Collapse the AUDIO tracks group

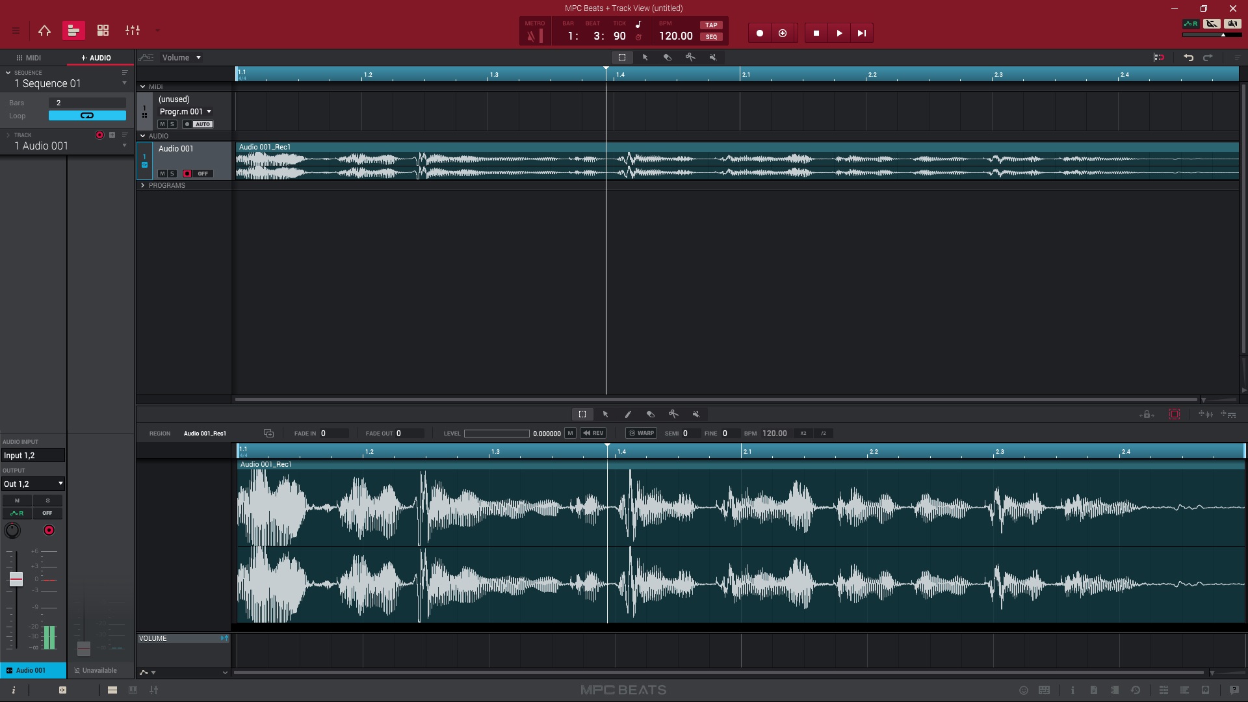tap(143, 136)
